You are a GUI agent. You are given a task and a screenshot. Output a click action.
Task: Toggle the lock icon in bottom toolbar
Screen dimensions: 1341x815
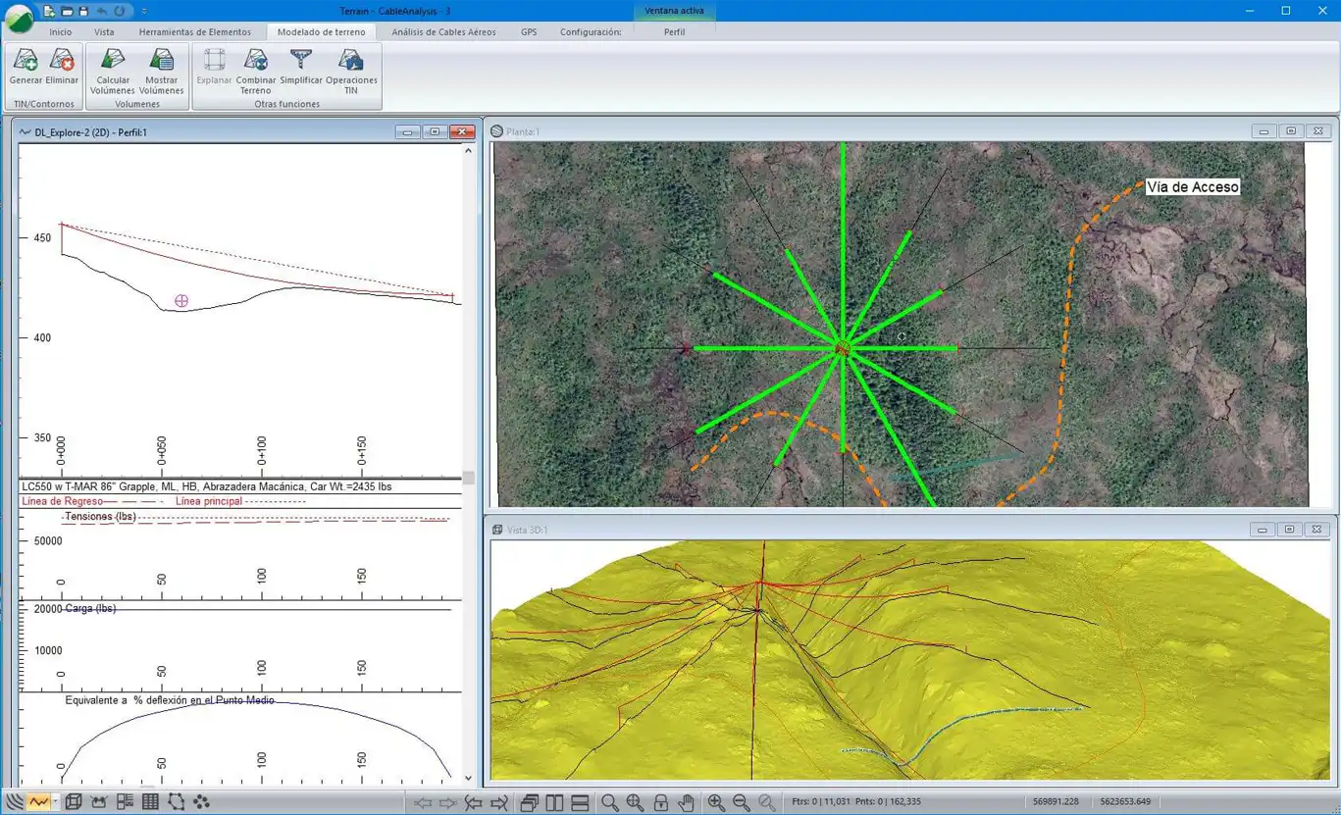661,802
